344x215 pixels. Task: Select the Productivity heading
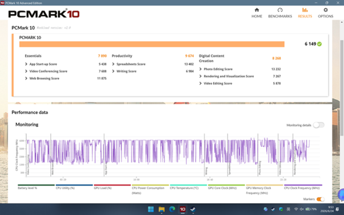pos(122,56)
